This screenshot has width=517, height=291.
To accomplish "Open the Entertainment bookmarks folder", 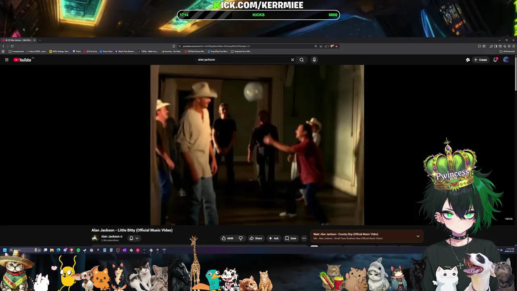I will (17, 51).
